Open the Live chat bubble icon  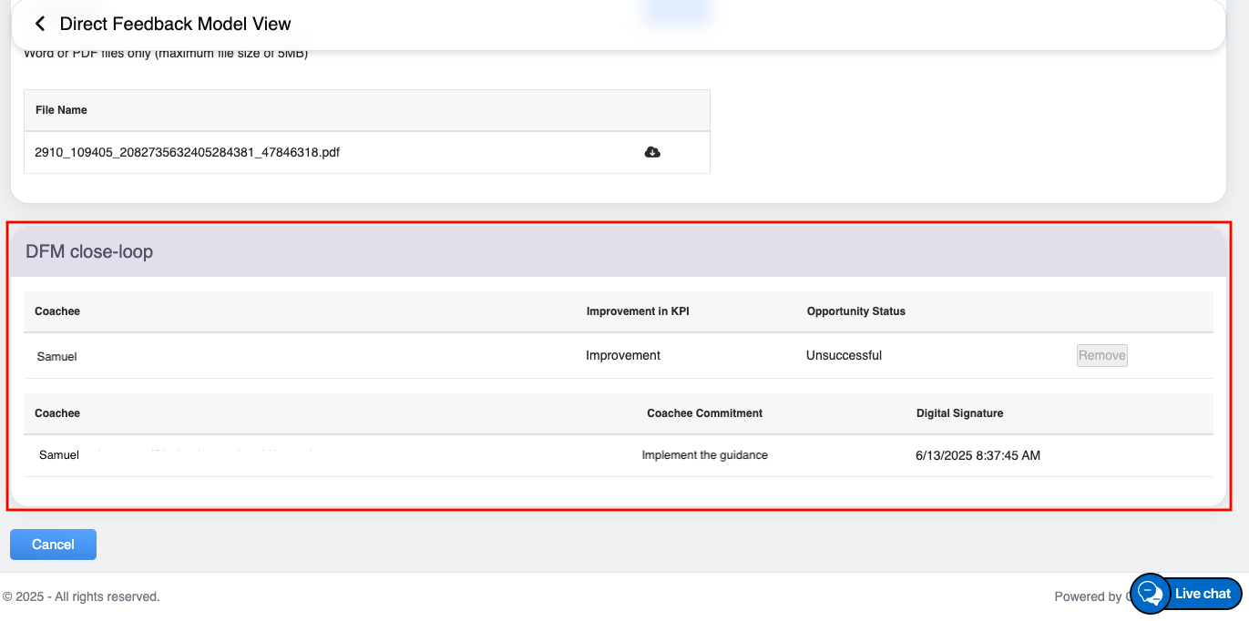tap(1150, 594)
